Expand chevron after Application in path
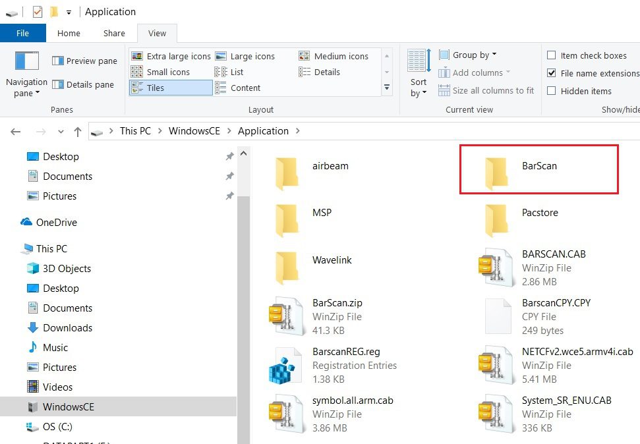Screen dimensions: 640x444 (x=297, y=131)
